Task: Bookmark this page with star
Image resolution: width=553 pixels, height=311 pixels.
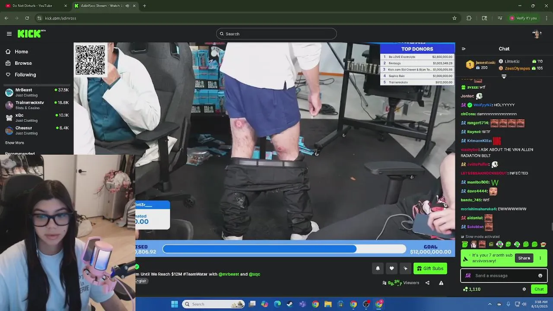Action: click(x=454, y=18)
